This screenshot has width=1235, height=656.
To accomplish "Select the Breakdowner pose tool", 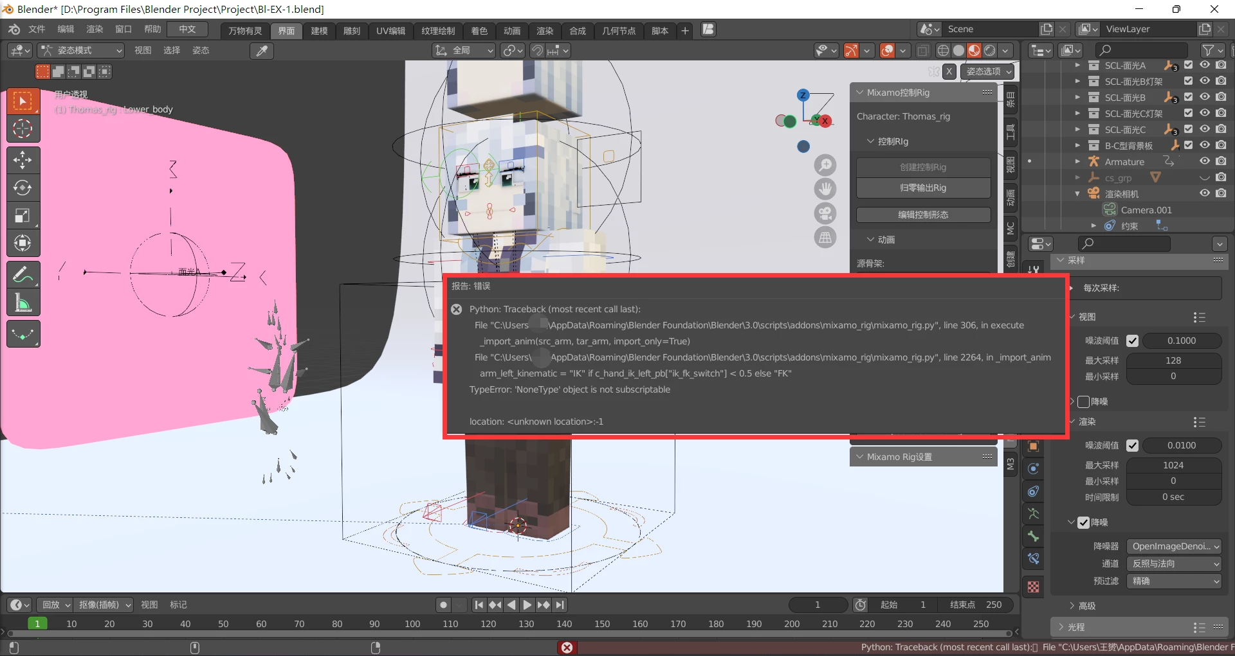I will click(23, 334).
